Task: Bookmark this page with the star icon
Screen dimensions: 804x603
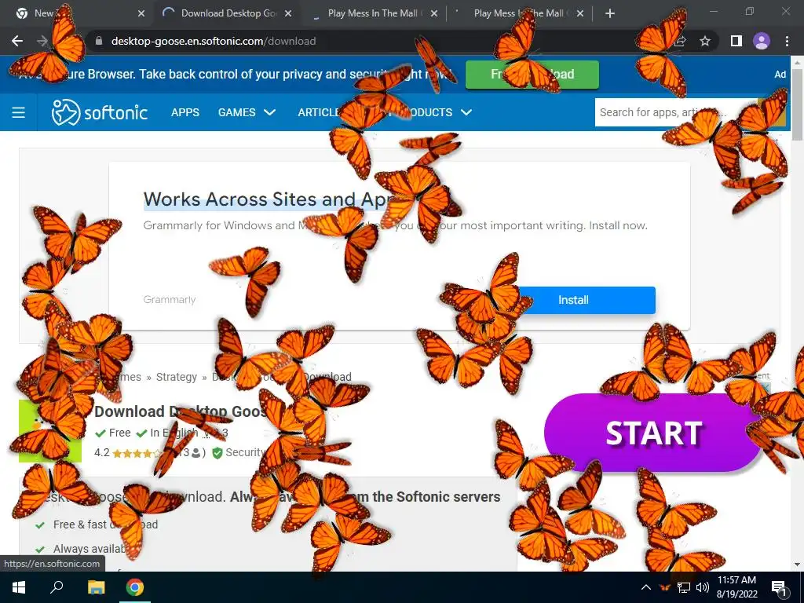Action: coord(705,41)
